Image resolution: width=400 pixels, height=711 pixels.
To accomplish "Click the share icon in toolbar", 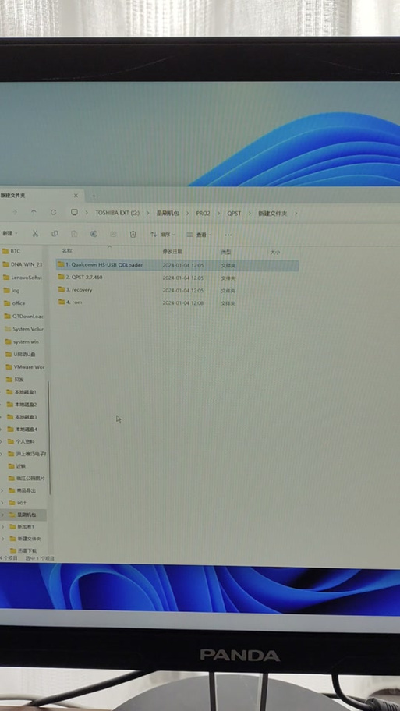I will 113,234.
